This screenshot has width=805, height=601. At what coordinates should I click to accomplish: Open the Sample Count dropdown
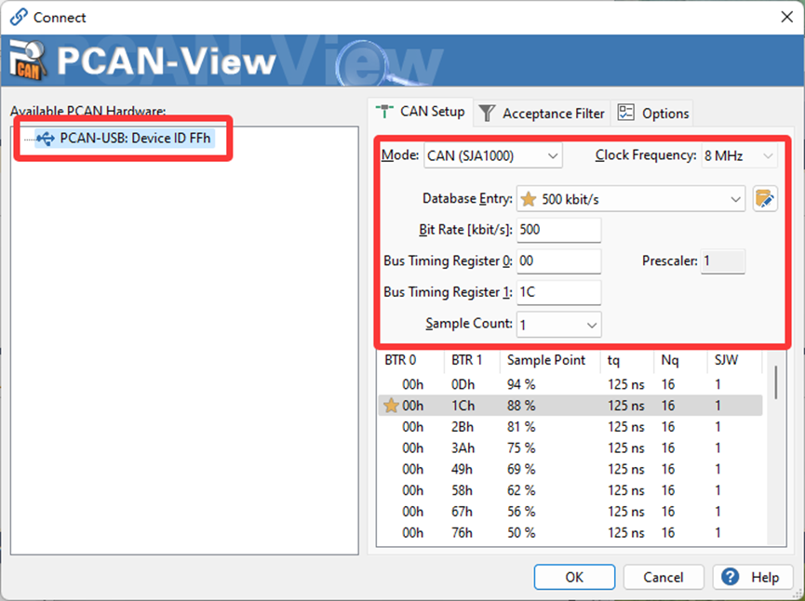558,325
